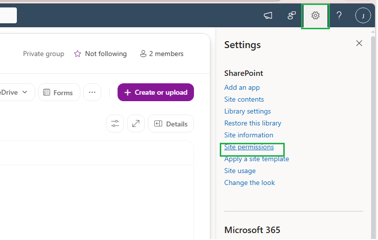
Task: Expand the OneDrive dropdown chevron
Action: (x=25, y=92)
